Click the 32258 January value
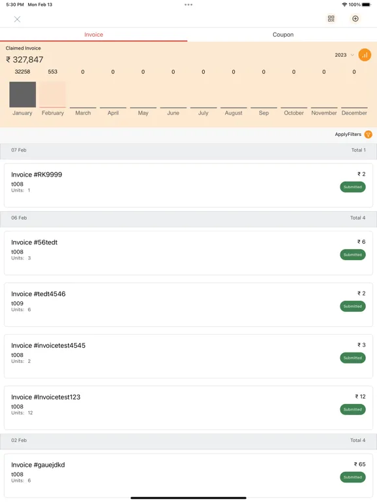The image size is (377, 502). pos(22,72)
